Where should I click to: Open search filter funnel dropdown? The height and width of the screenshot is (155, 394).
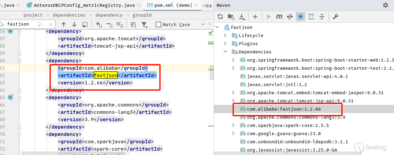(x=145, y=25)
